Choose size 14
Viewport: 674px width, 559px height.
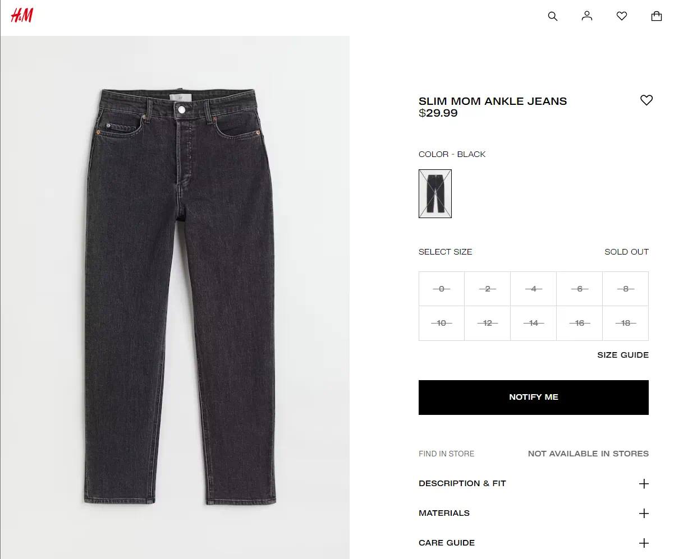[534, 323]
